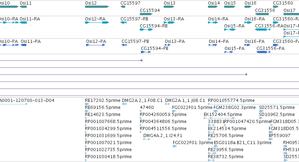Select the Osi15-PA protein glyph
The width and height of the screenshot is (299, 162).
229,52
